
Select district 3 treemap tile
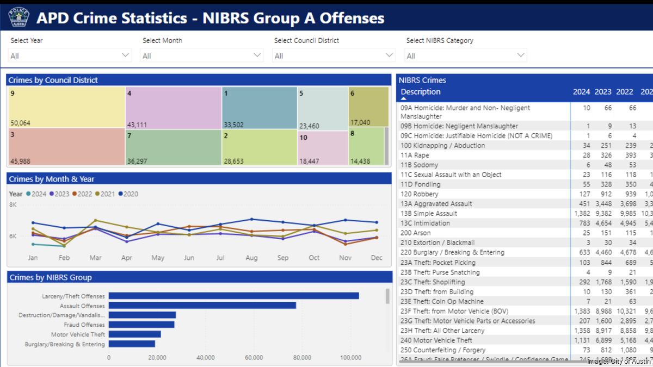click(66, 147)
